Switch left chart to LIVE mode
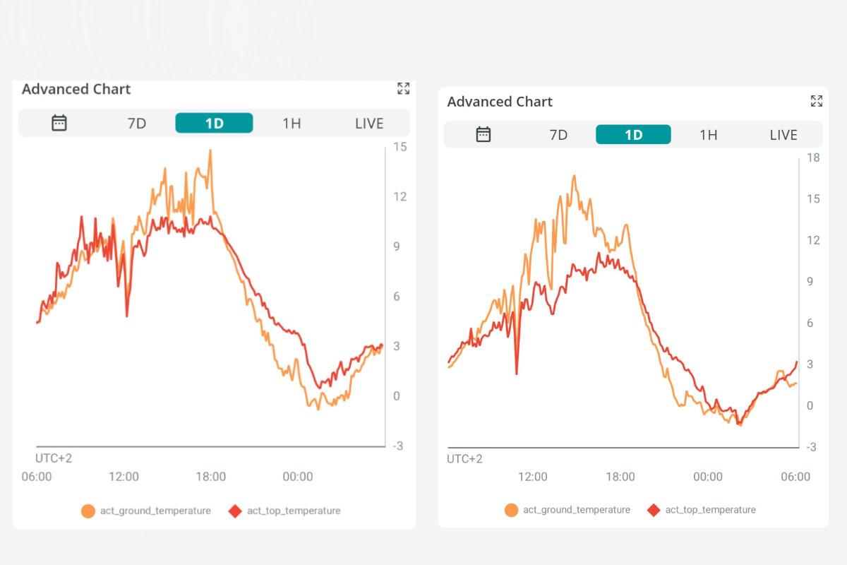The width and height of the screenshot is (847, 565). [369, 123]
